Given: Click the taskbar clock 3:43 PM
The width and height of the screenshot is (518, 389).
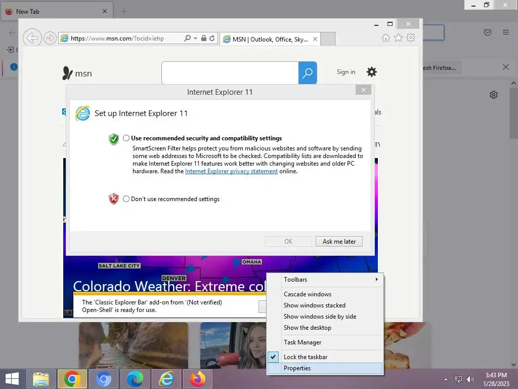Looking at the screenshot, I should pos(496,379).
